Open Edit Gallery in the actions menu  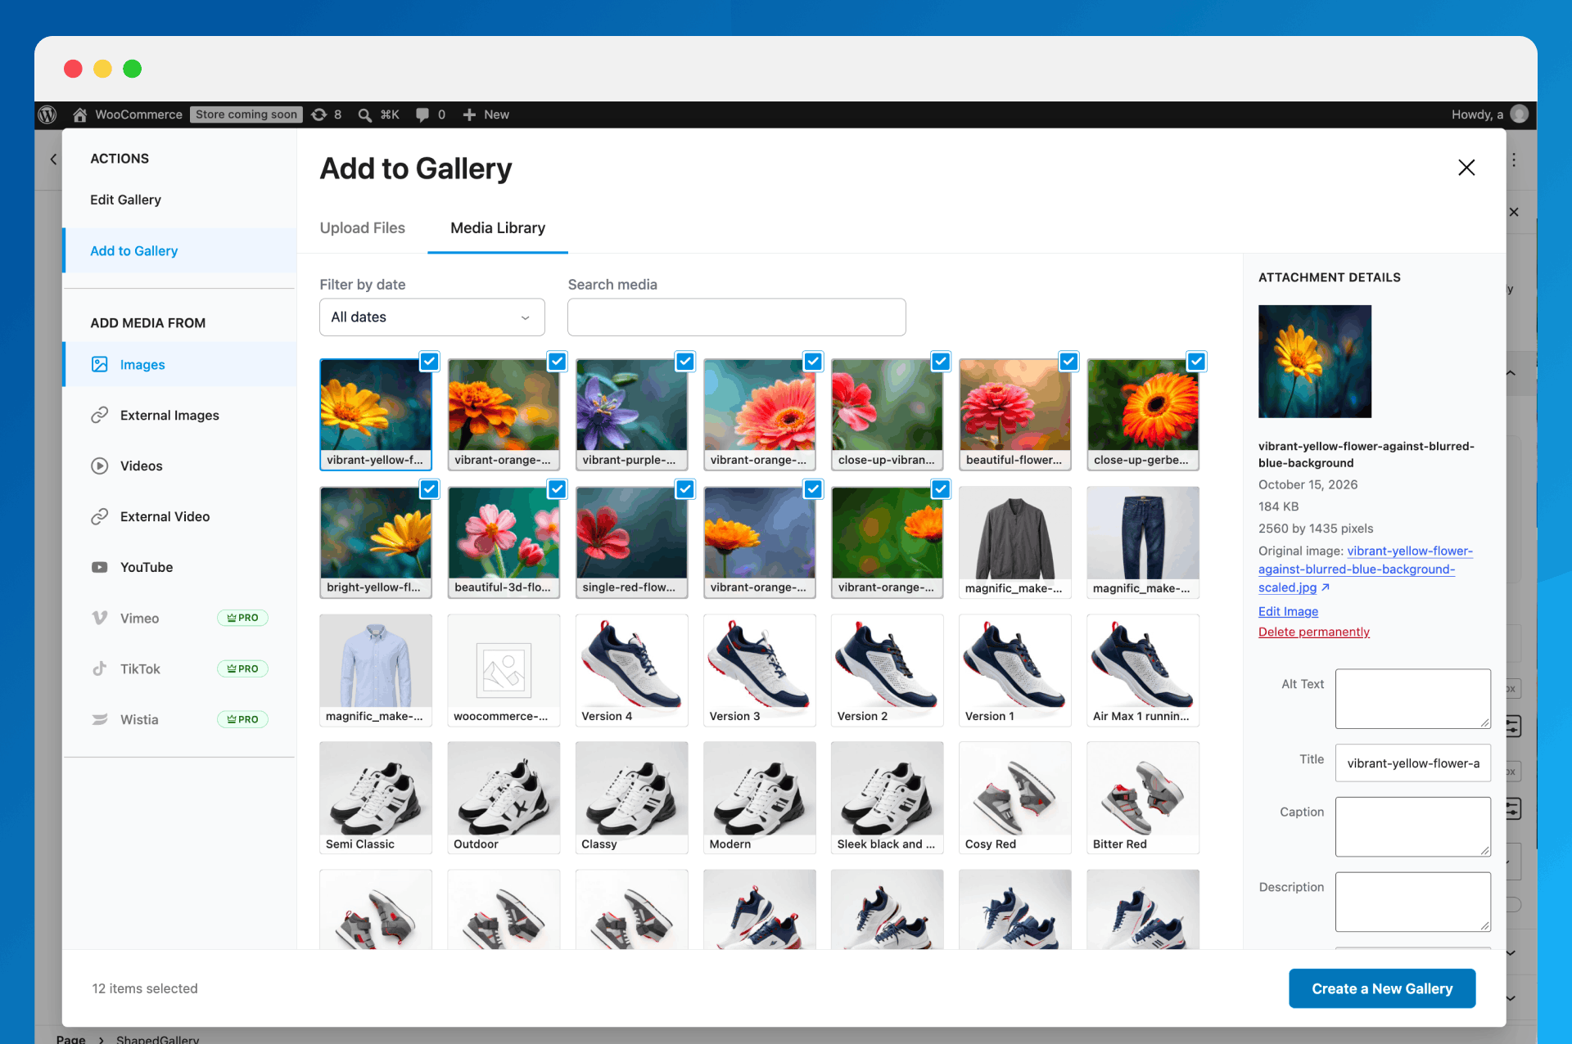[x=126, y=200]
